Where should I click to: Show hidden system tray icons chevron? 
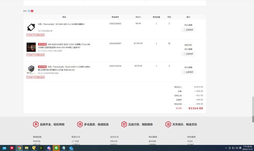point(226,148)
